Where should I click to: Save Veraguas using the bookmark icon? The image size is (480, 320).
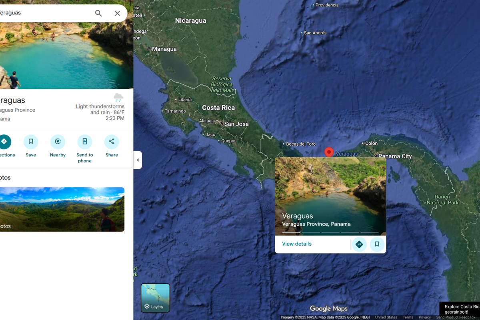pyautogui.click(x=31, y=142)
